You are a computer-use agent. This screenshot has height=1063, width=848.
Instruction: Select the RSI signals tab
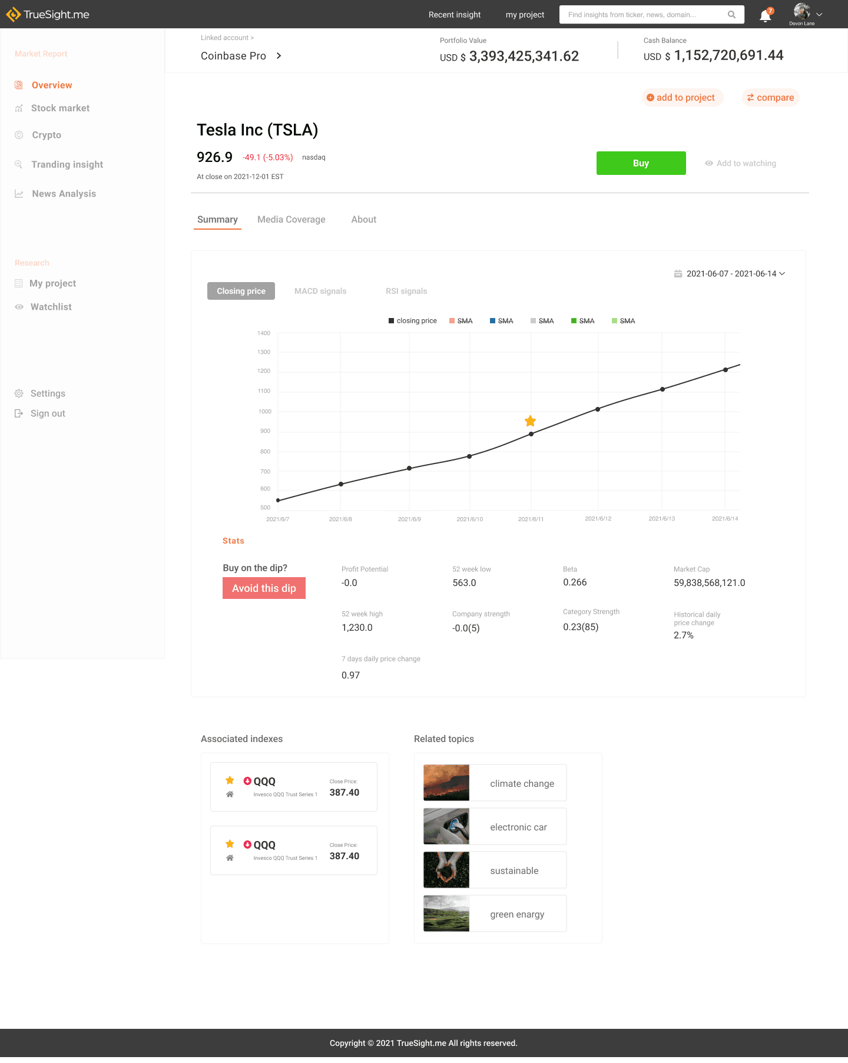coord(406,291)
